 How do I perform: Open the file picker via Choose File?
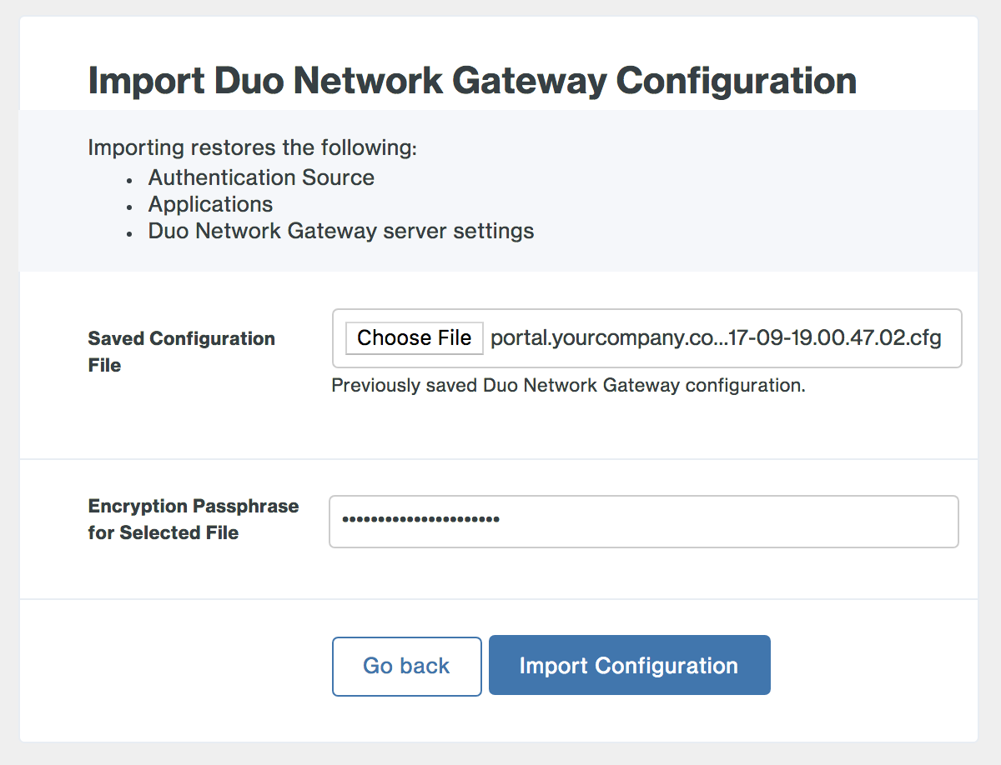click(414, 337)
